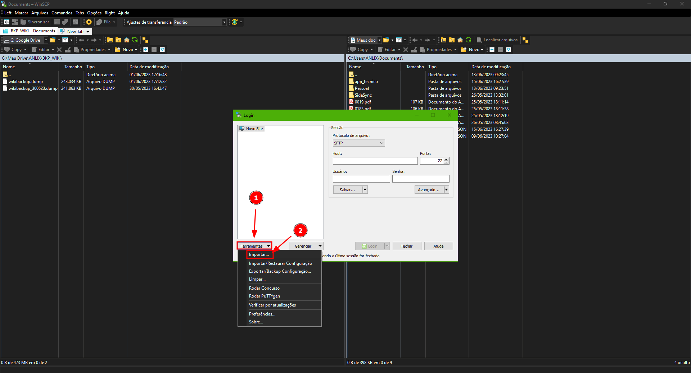The image size is (691, 373).
Task: Open Opções menu in menu bar
Action: click(94, 13)
